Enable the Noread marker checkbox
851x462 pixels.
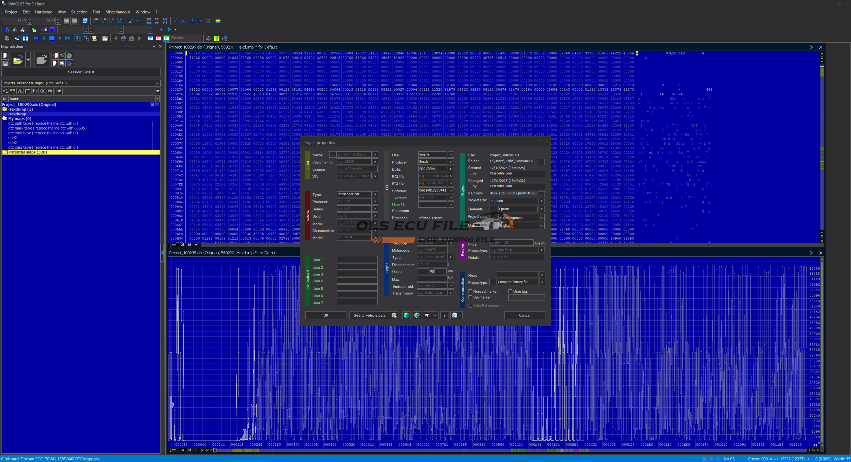(471, 291)
